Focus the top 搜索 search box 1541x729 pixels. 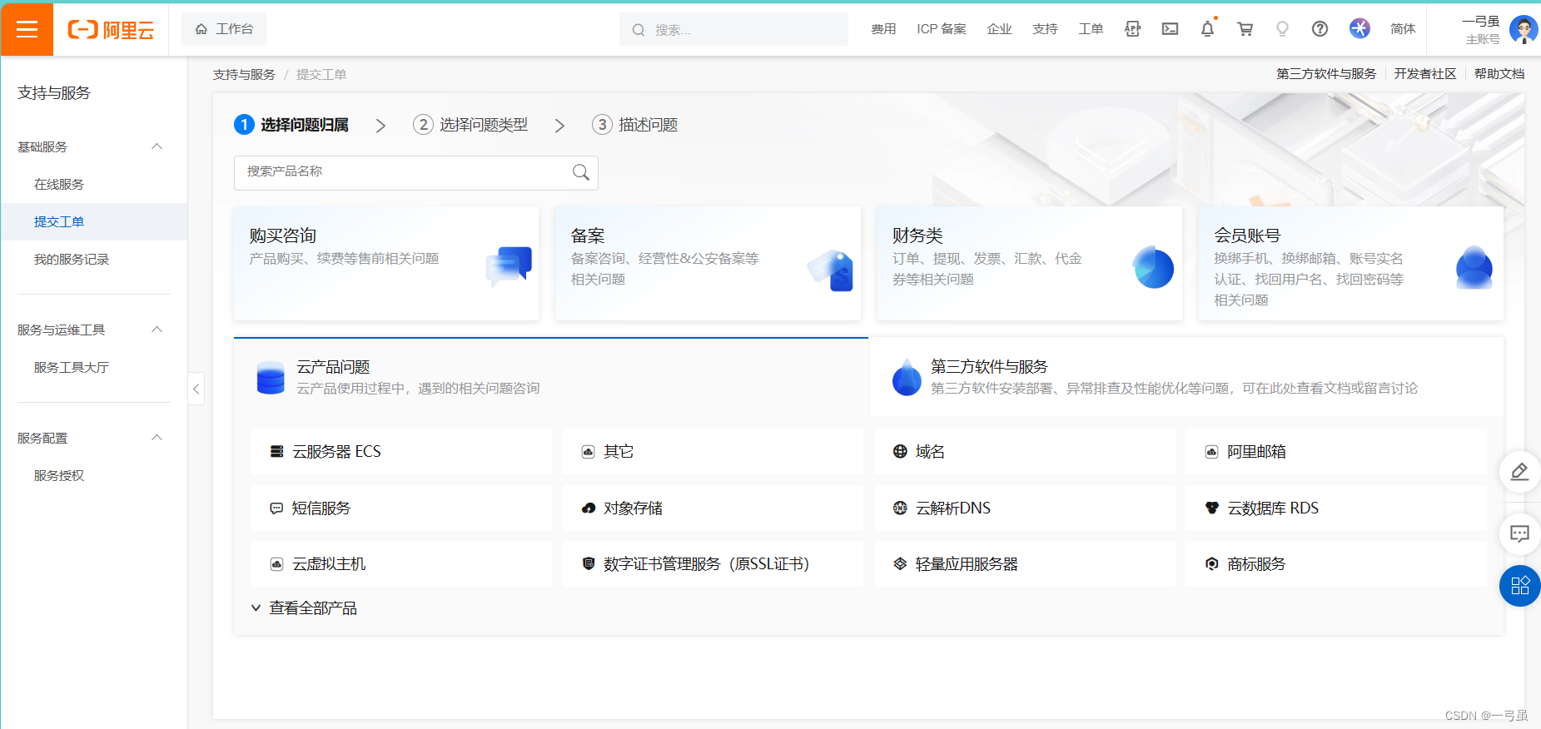click(x=733, y=29)
